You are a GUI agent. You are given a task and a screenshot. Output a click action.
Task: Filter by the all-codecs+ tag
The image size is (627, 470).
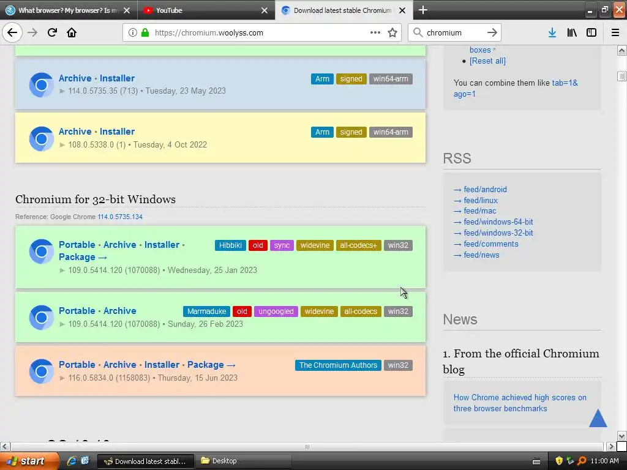[x=358, y=245]
